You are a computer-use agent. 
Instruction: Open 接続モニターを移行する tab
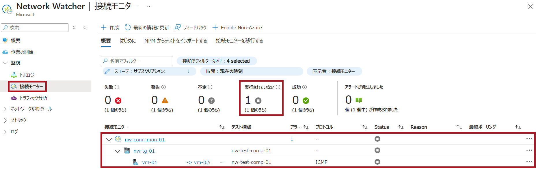pyautogui.click(x=240, y=41)
